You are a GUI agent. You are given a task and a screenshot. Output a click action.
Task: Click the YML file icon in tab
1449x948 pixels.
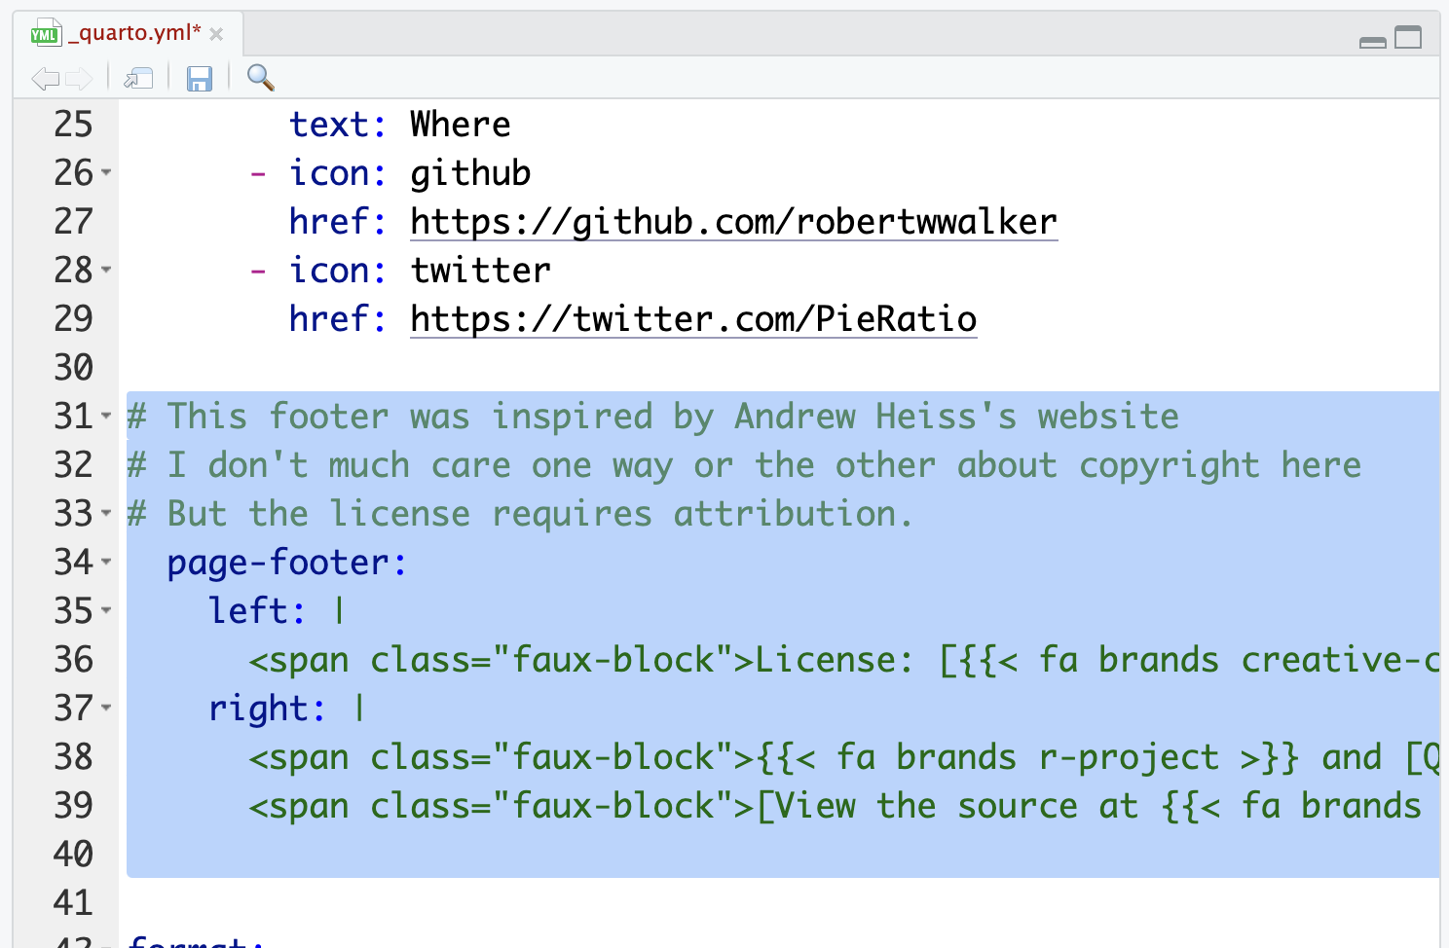point(45,34)
